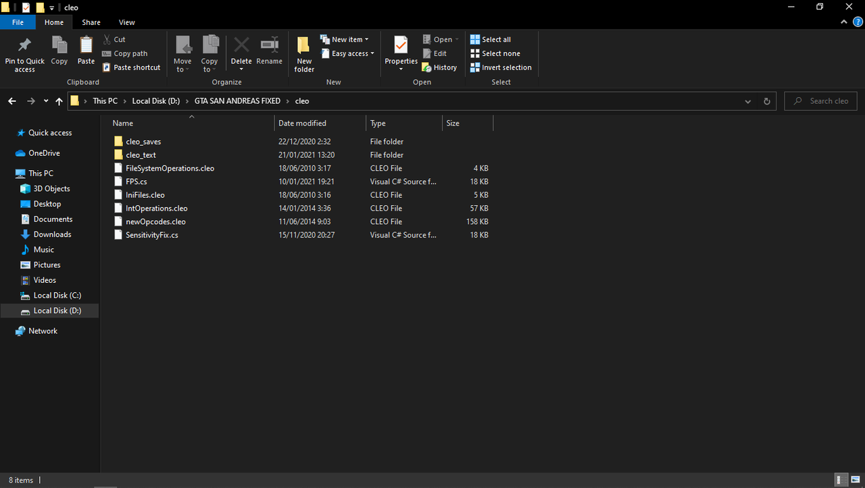This screenshot has height=488, width=865.
Task: Click the History ribbon command
Action: point(439,67)
